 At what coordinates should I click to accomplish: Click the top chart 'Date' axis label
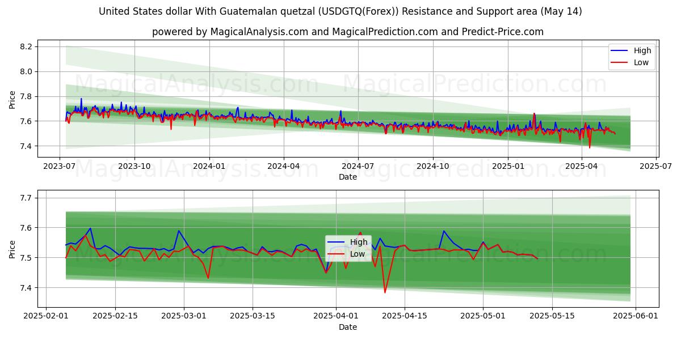click(x=348, y=177)
